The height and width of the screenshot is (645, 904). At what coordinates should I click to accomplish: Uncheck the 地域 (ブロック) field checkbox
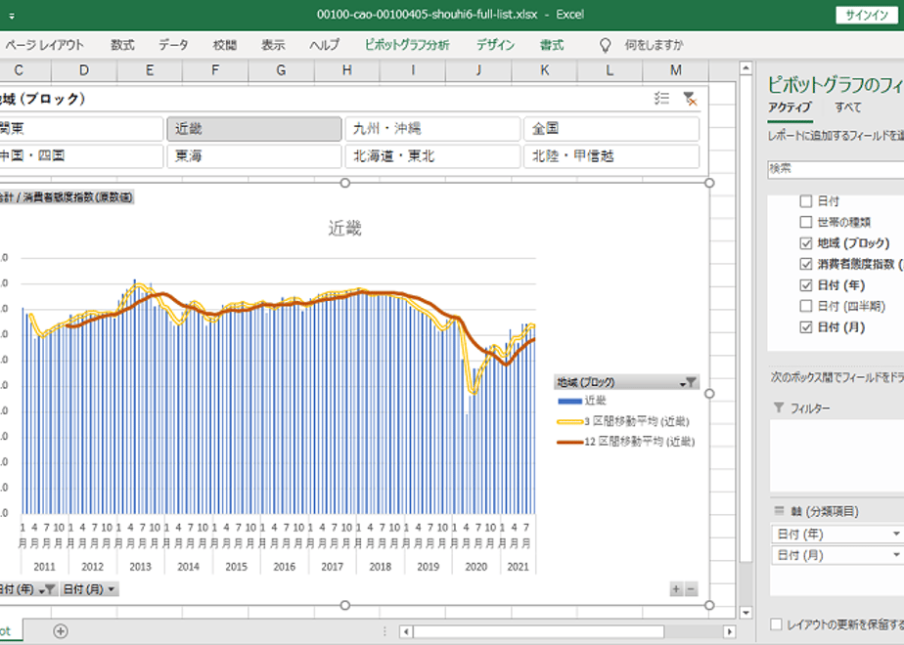[x=806, y=243]
